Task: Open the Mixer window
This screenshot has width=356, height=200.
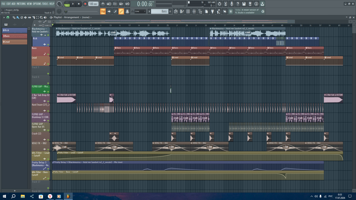Action: click(194, 11)
